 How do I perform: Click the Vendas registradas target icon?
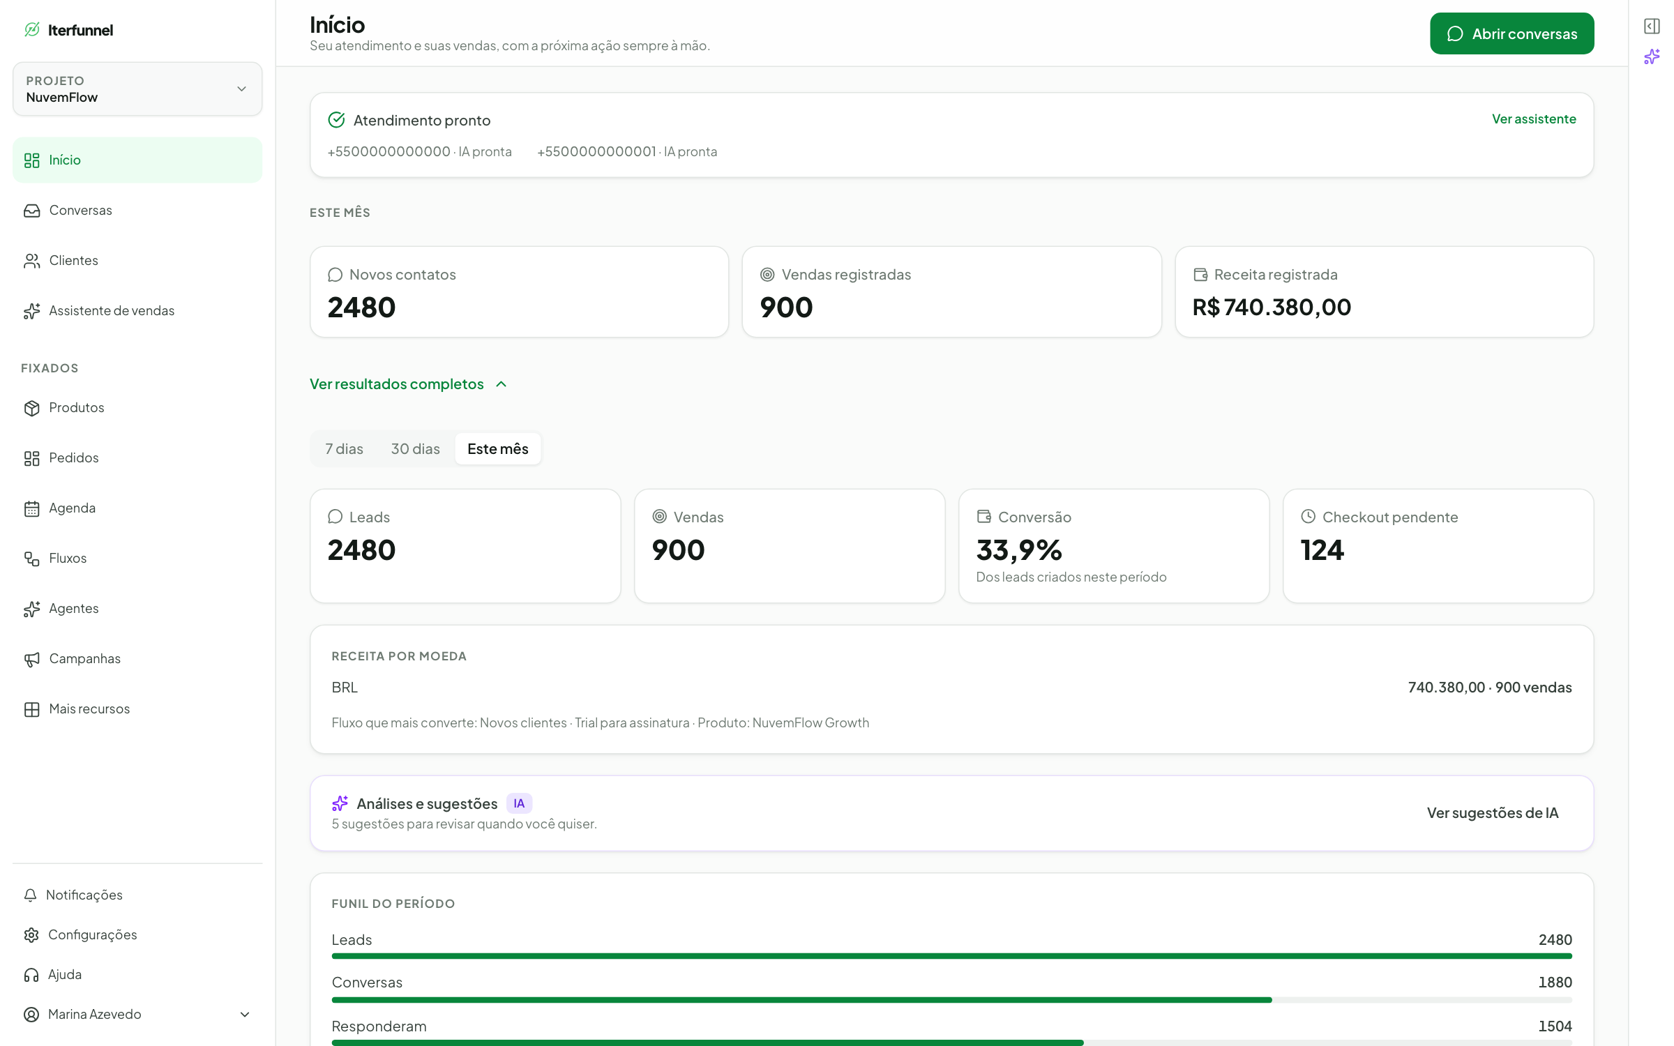767,275
